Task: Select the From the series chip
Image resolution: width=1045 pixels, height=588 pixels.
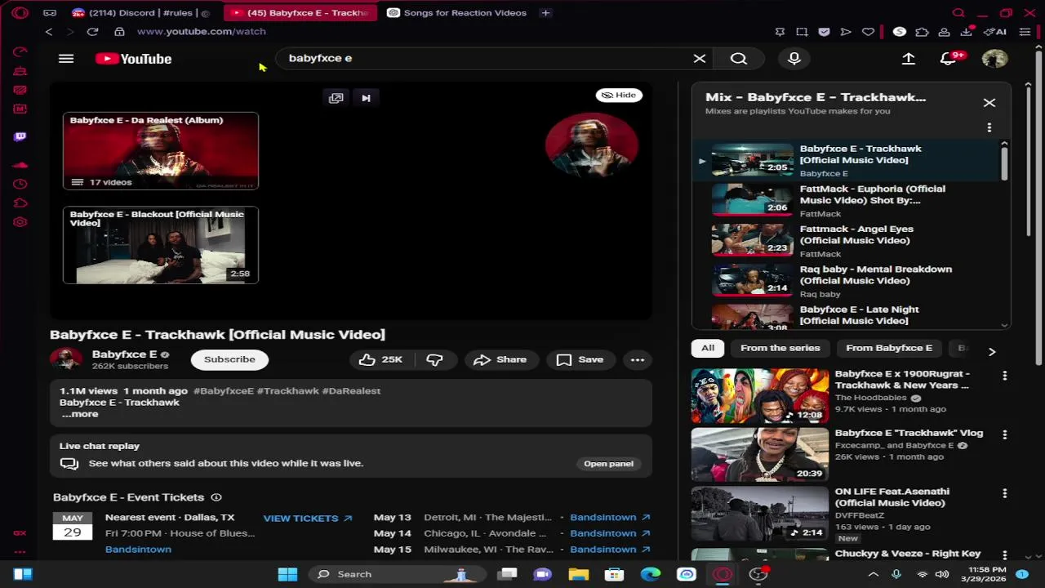Action: tap(780, 348)
